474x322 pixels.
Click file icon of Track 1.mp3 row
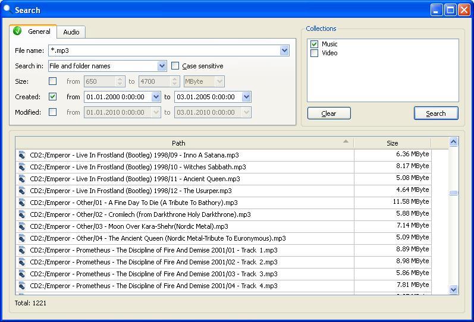22,250
